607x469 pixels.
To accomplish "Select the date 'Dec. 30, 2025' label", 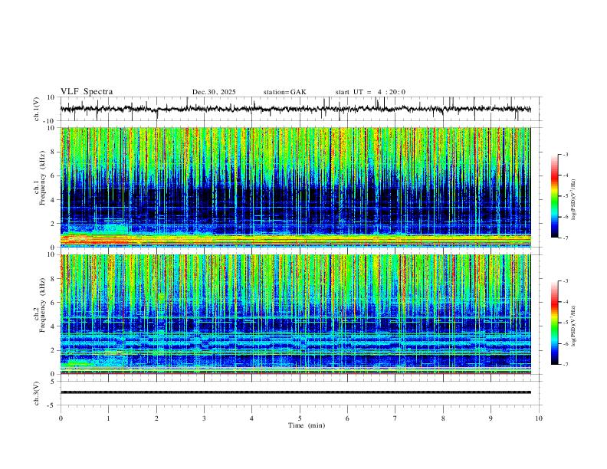I will pyautogui.click(x=214, y=92).
